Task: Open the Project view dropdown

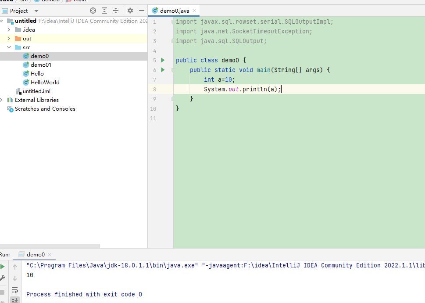Action: (x=36, y=11)
